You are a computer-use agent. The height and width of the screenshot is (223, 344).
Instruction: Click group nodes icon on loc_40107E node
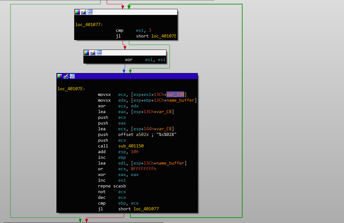[x=72, y=76]
